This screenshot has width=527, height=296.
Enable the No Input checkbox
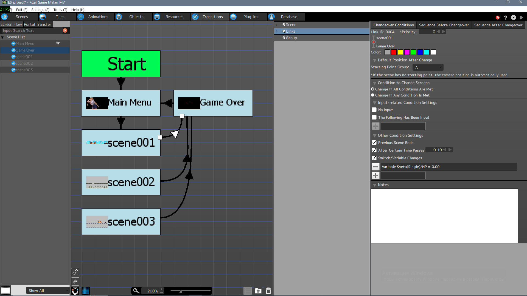[374, 110]
